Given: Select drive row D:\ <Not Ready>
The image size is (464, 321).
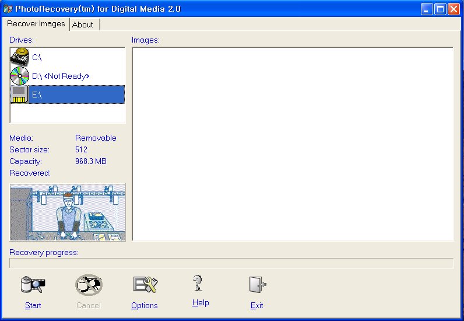Looking at the screenshot, I should (68, 76).
